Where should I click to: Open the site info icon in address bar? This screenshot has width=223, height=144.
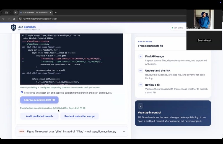pyautogui.click(x=20, y=19)
